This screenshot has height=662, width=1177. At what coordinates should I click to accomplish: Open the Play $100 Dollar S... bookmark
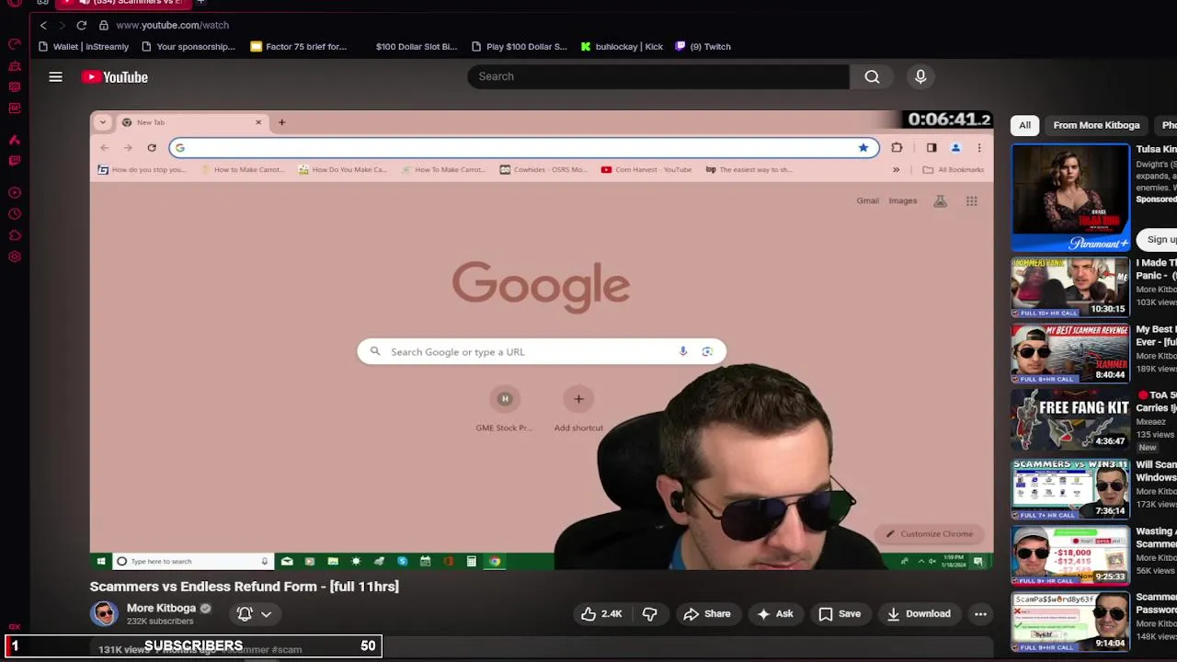point(520,47)
